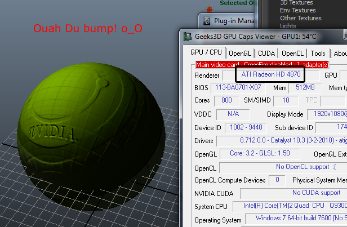Select 3D Textures in the list
This screenshot has height=227, width=347.
point(296,3)
